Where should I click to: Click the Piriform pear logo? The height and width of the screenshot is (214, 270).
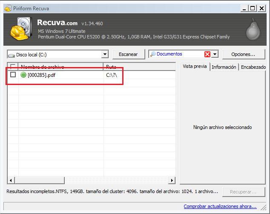click(x=253, y=31)
